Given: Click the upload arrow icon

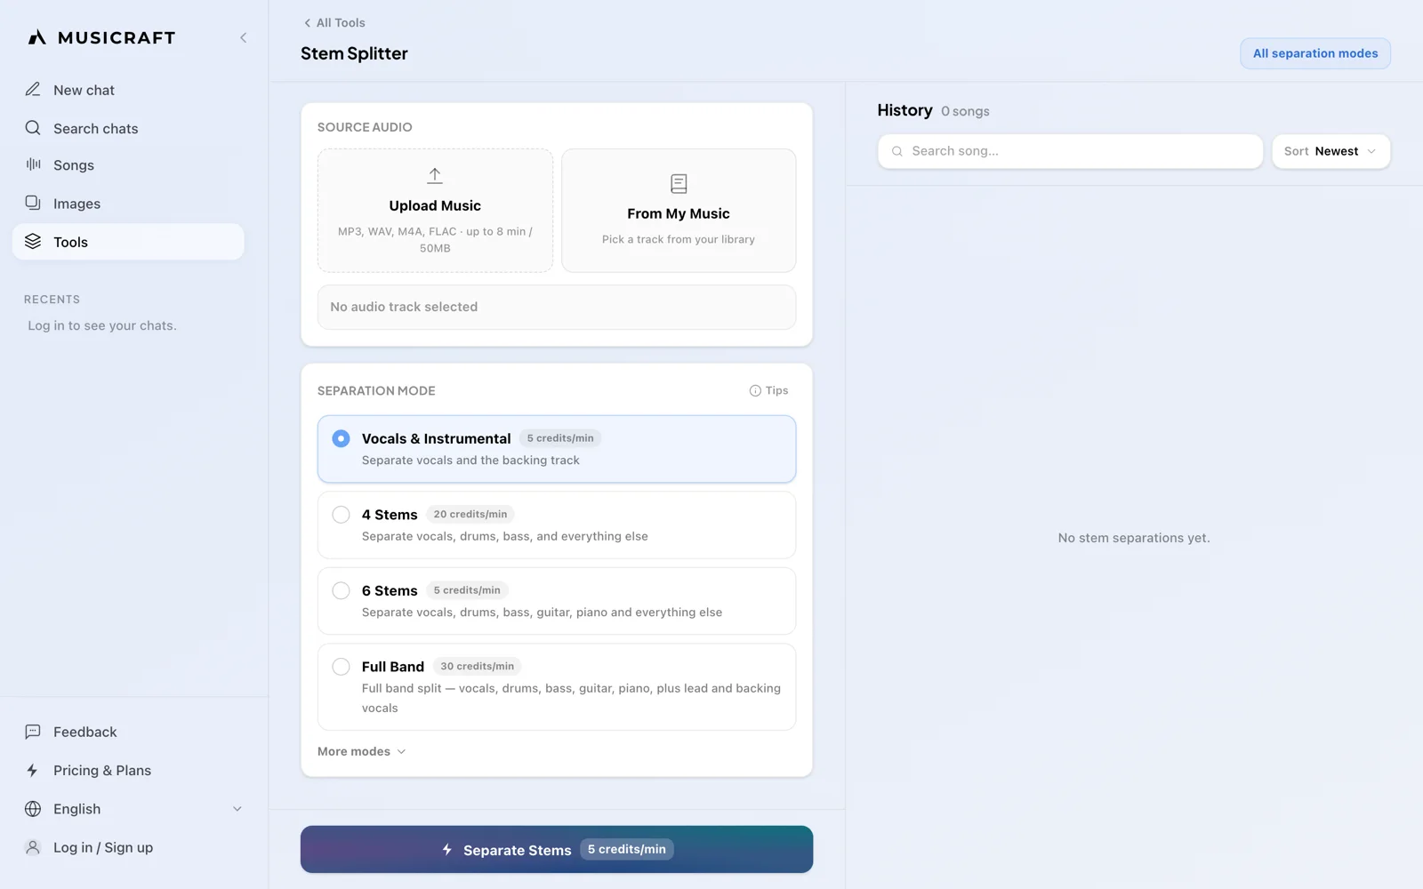Looking at the screenshot, I should point(435,175).
